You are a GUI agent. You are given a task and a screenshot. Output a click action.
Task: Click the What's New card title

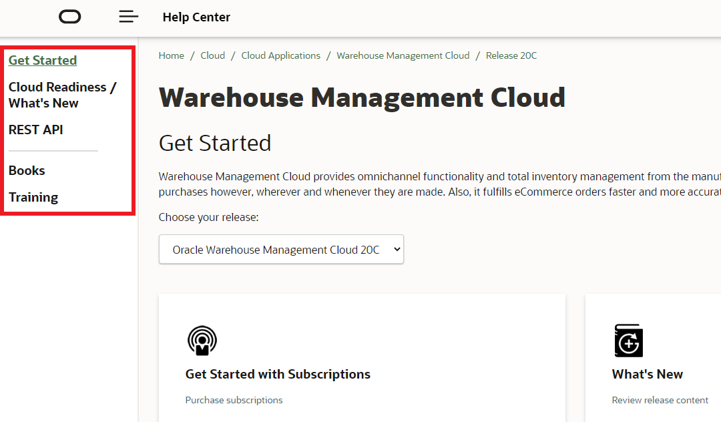tap(647, 374)
